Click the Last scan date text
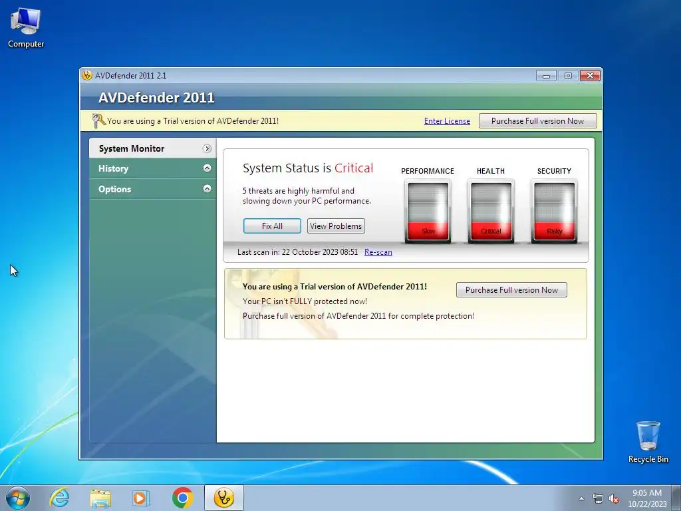Viewport: 681px width, 511px height. [x=297, y=252]
